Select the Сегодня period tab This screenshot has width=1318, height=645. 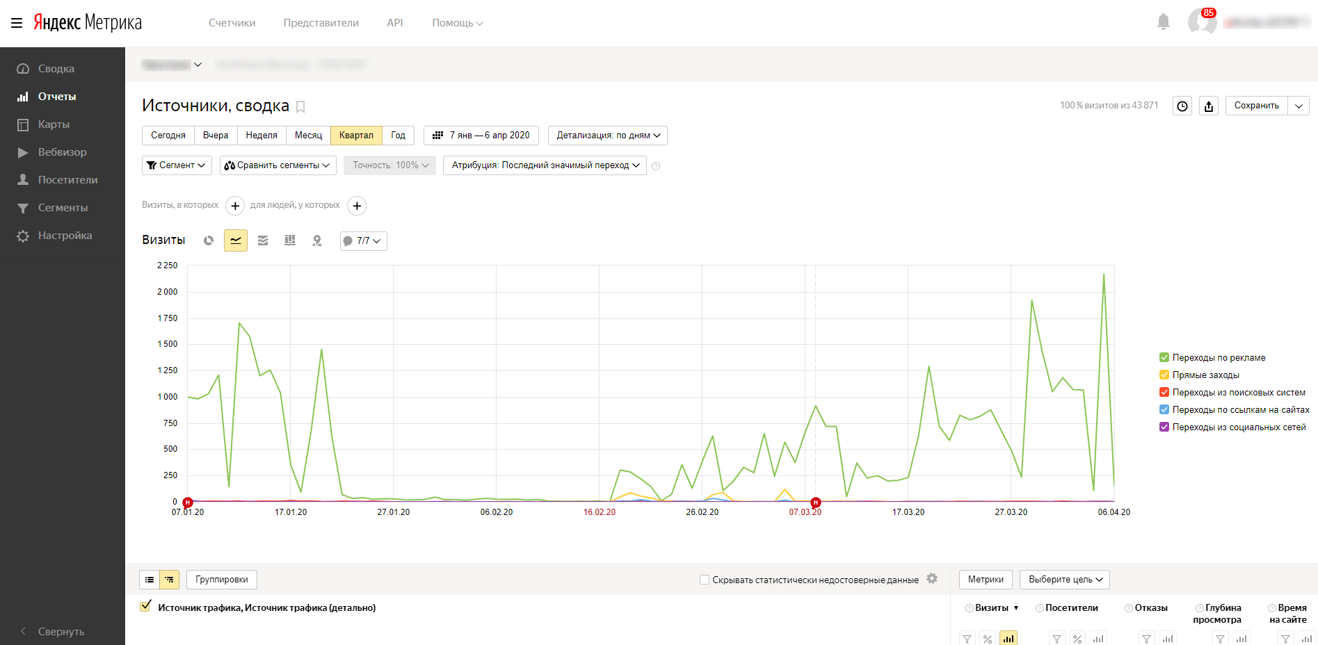point(168,136)
